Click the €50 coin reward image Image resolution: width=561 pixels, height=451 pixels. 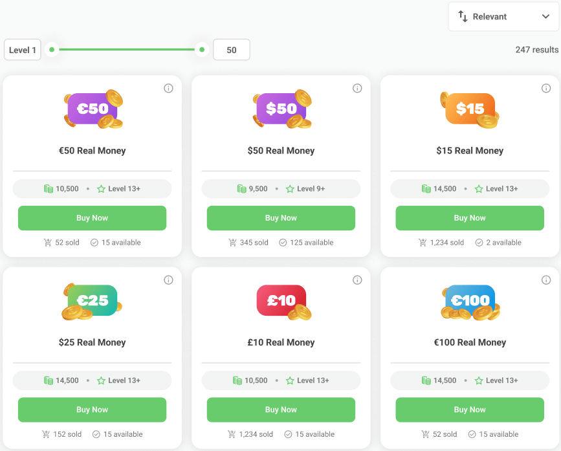click(93, 109)
